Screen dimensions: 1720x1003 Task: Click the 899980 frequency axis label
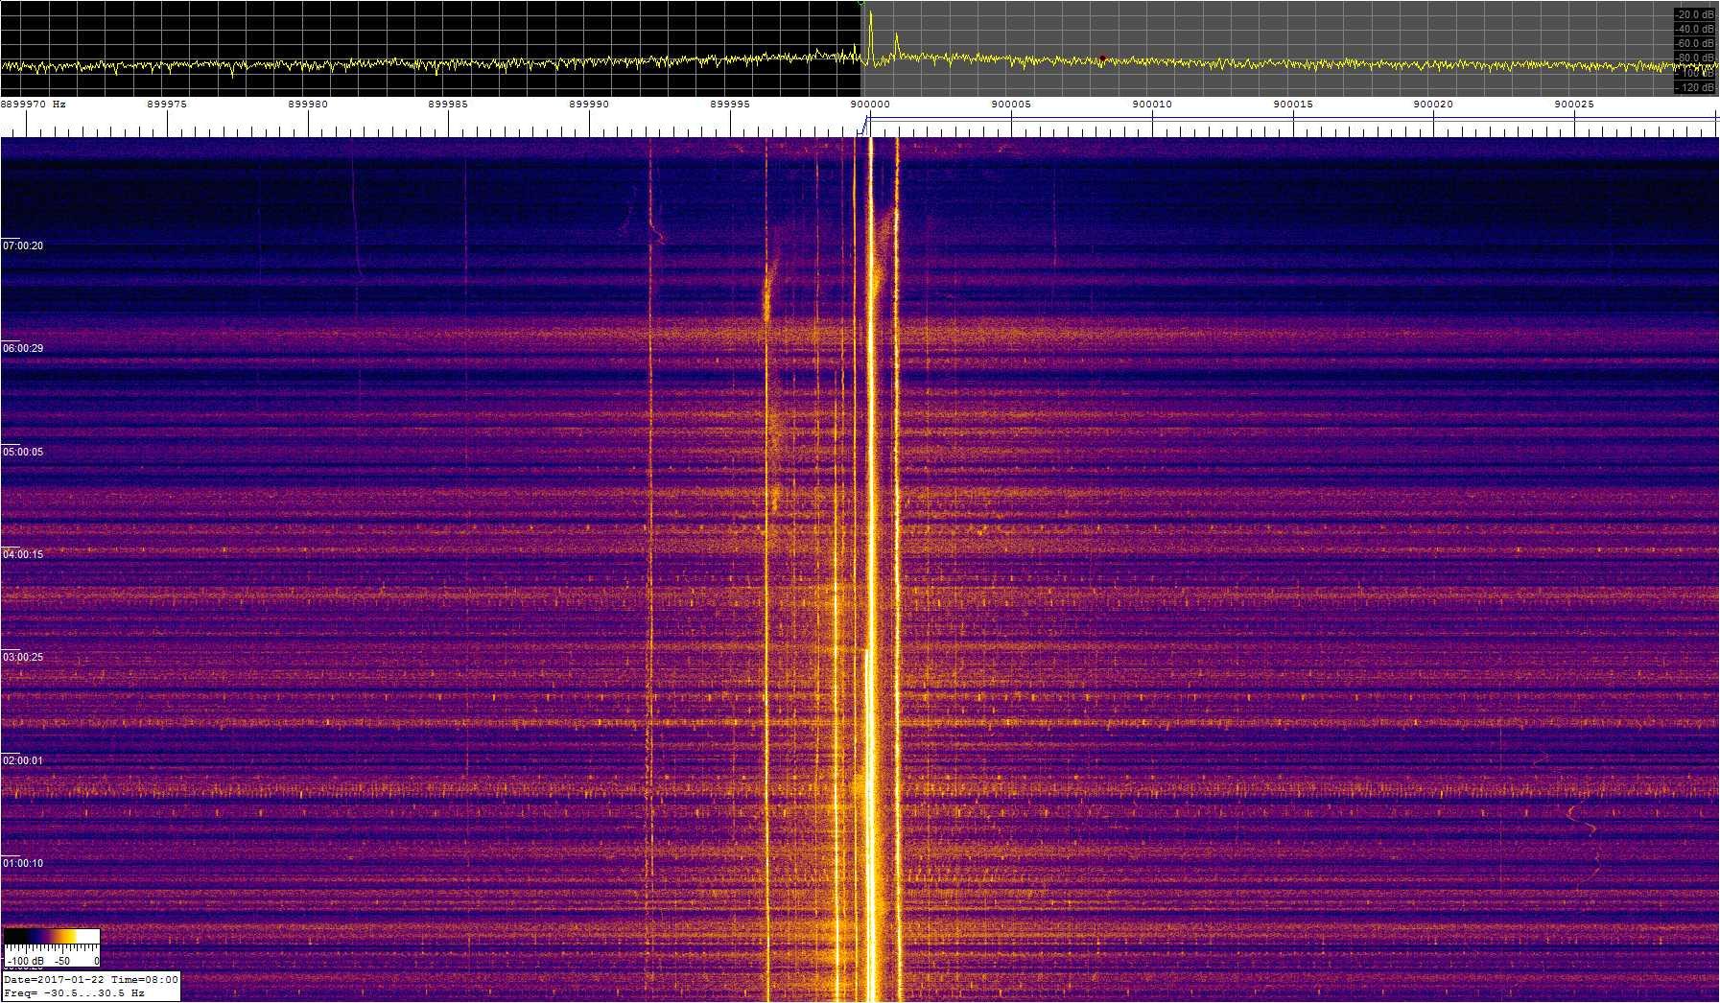pyautogui.click(x=308, y=105)
